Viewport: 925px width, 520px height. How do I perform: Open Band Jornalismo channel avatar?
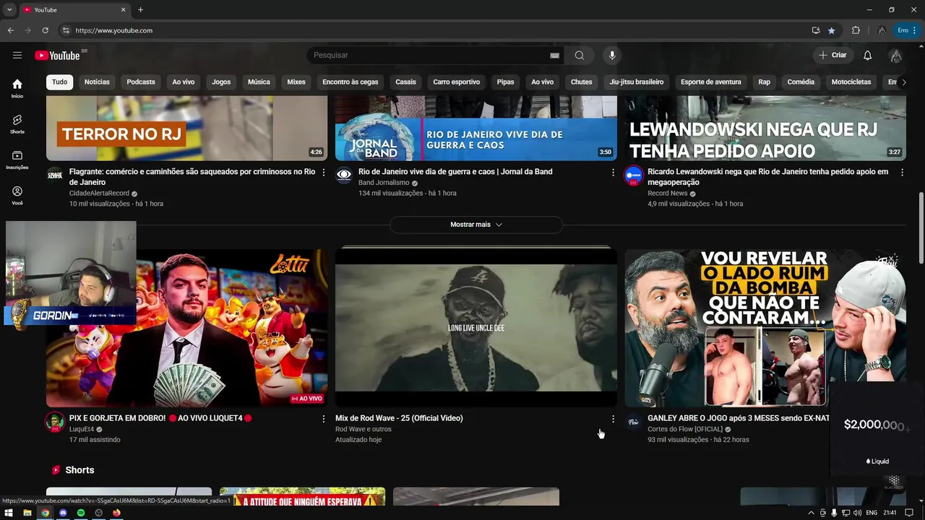point(344,175)
